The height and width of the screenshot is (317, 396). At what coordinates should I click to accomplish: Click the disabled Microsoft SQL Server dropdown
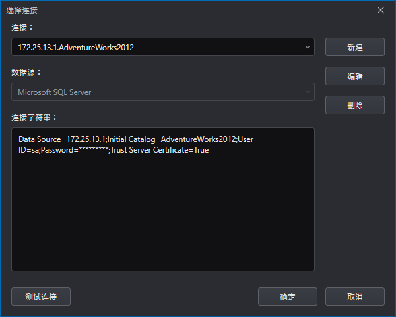[x=163, y=92]
